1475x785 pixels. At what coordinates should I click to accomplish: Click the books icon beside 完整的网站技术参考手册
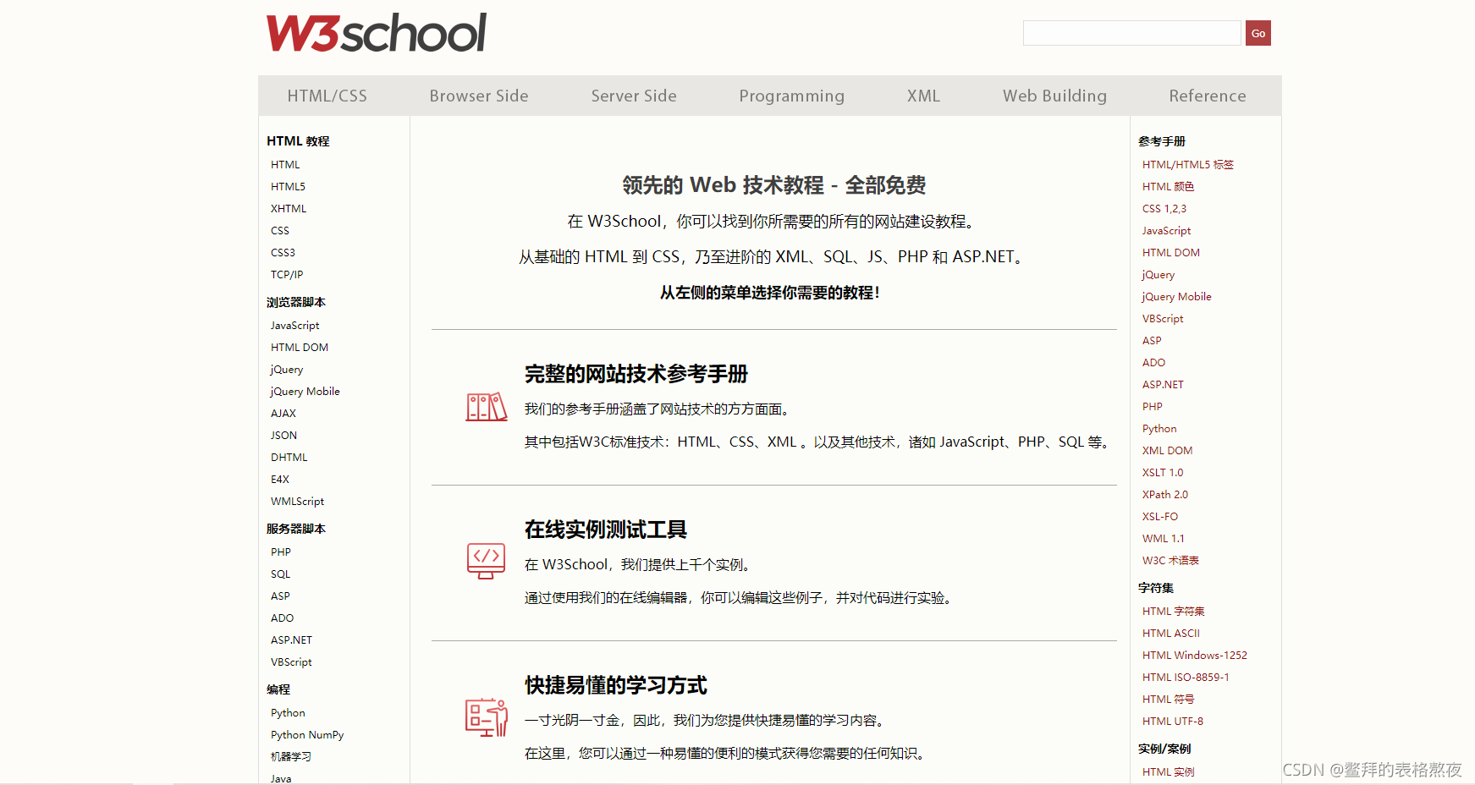coord(487,407)
